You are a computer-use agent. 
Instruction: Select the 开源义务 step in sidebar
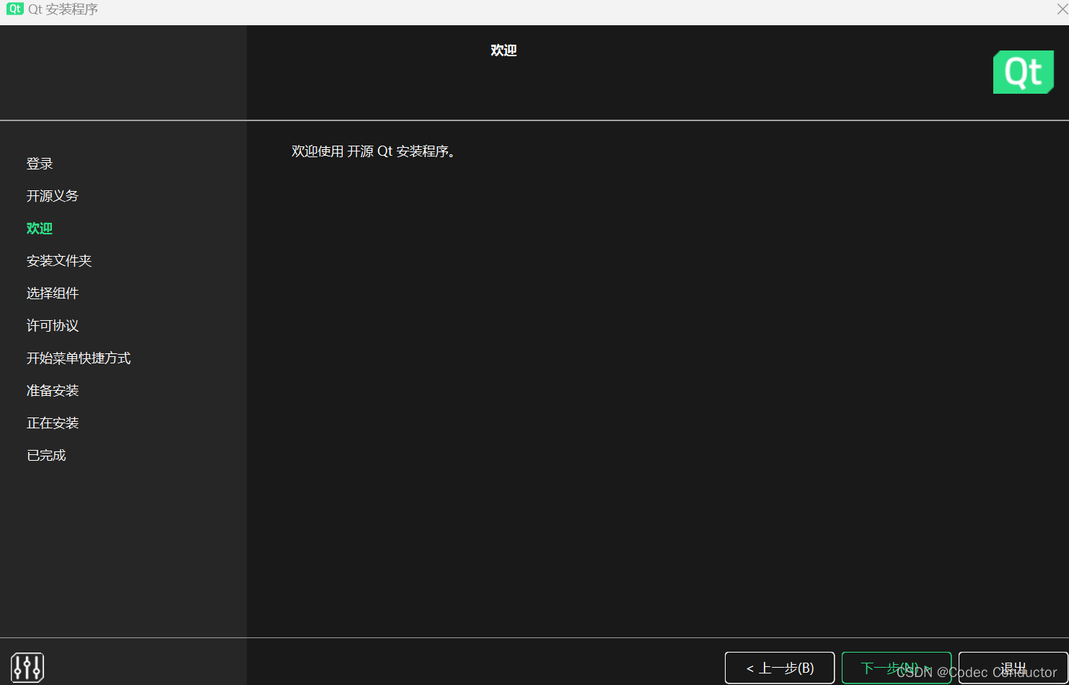[x=53, y=196]
